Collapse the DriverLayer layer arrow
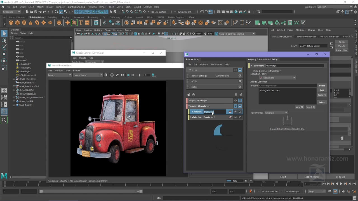Image resolution: width=358 pixels, height=201 pixels. point(189,106)
